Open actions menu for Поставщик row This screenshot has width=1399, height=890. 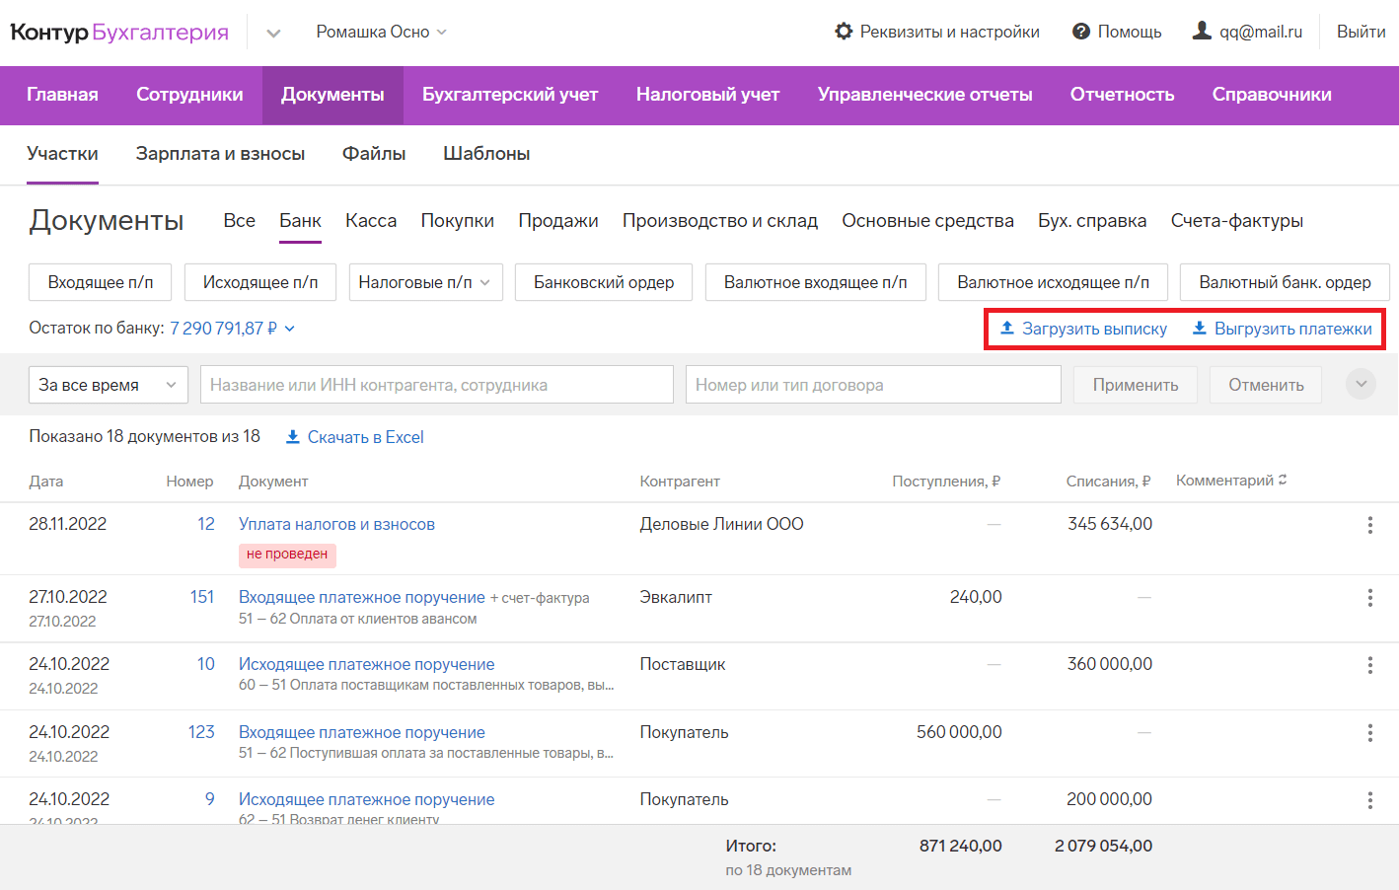[x=1369, y=665]
